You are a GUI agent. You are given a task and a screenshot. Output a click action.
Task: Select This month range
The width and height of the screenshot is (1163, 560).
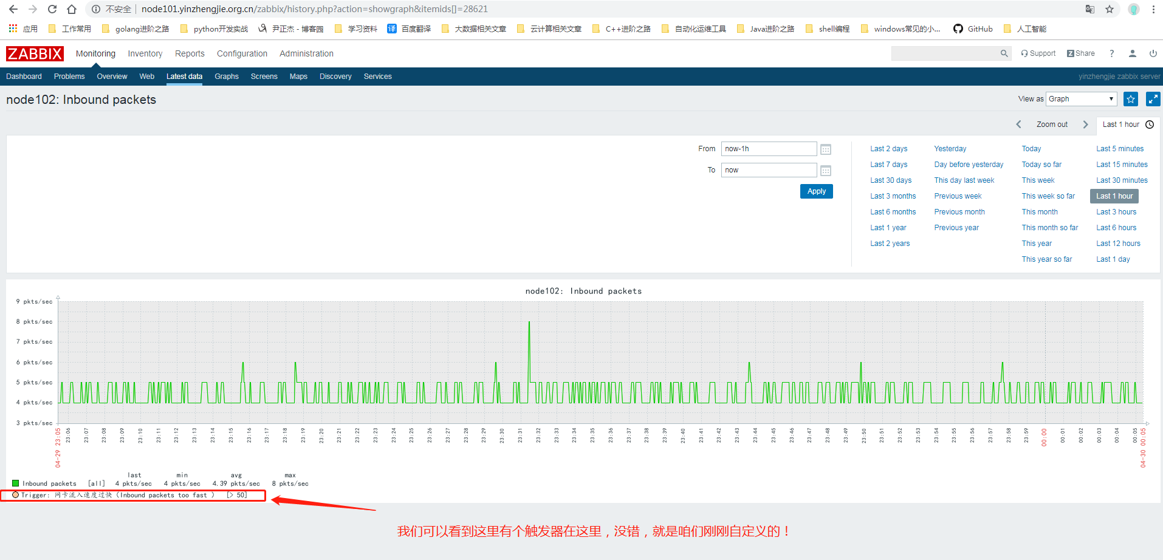pyautogui.click(x=1040, y=212)
